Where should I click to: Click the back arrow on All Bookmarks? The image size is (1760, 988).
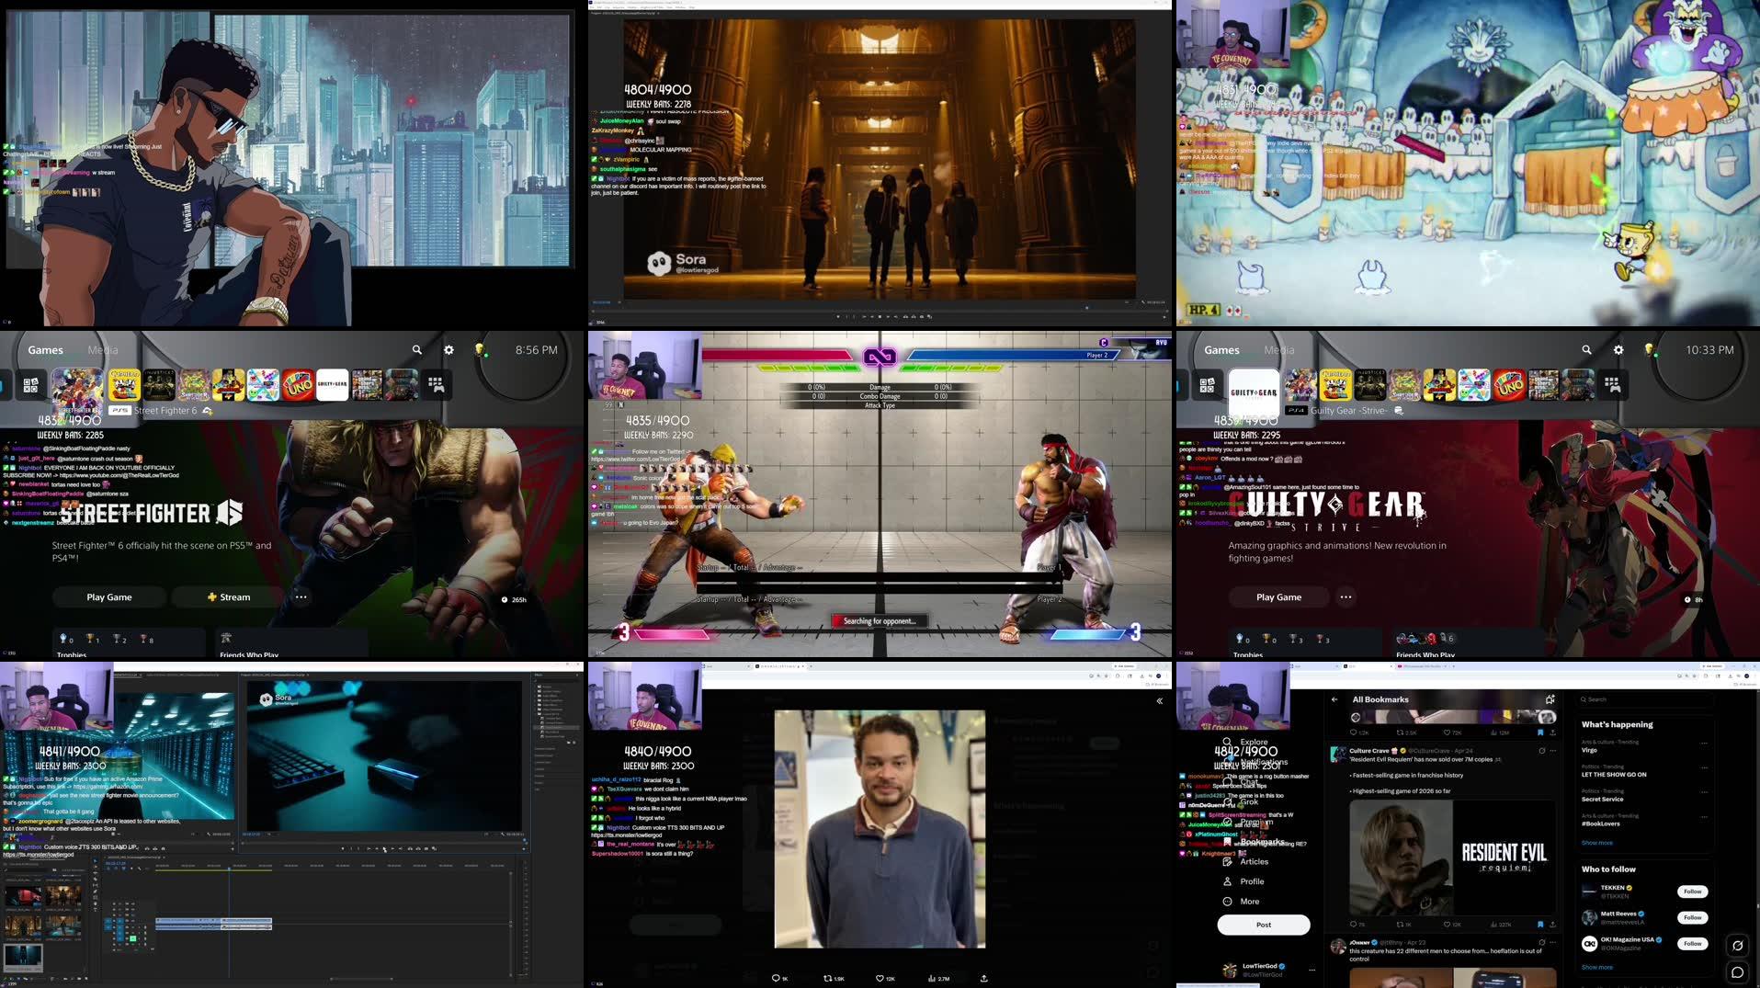click(1334, 699)
